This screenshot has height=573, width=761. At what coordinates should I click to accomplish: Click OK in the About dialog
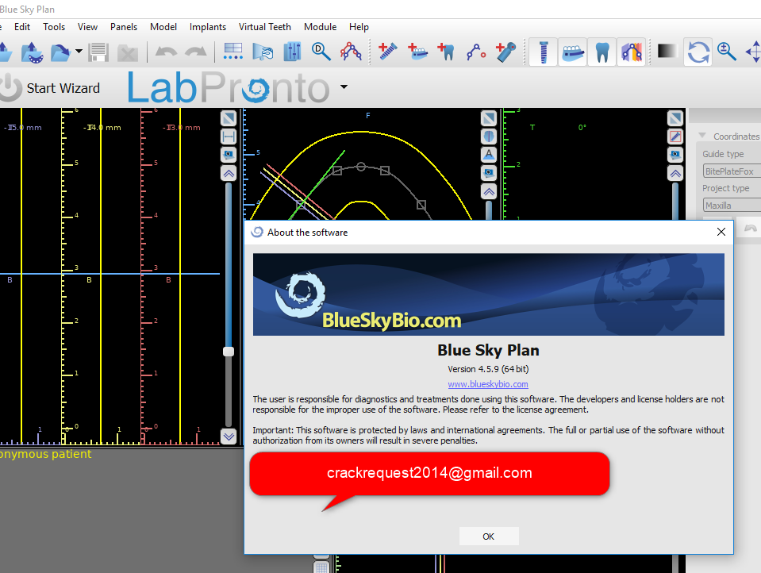(488, 536)
